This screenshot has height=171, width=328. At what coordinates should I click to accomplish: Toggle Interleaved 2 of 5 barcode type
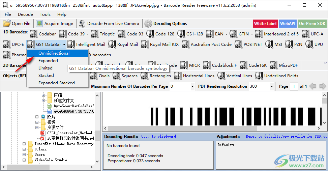tap(277, 34)
